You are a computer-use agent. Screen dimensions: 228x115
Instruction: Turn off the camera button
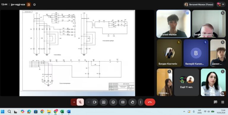[x=95, y=102]
